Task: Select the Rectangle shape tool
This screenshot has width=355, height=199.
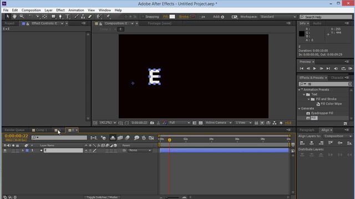Action: pyautogui.click(x=53, y=17)
